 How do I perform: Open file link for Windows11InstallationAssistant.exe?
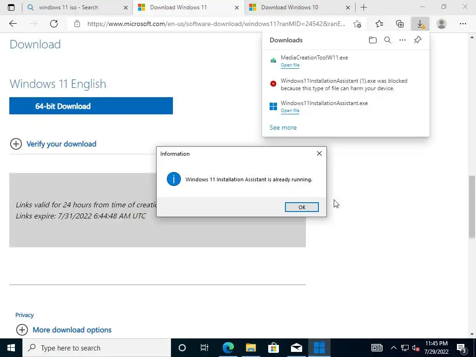tap(290, 111)
